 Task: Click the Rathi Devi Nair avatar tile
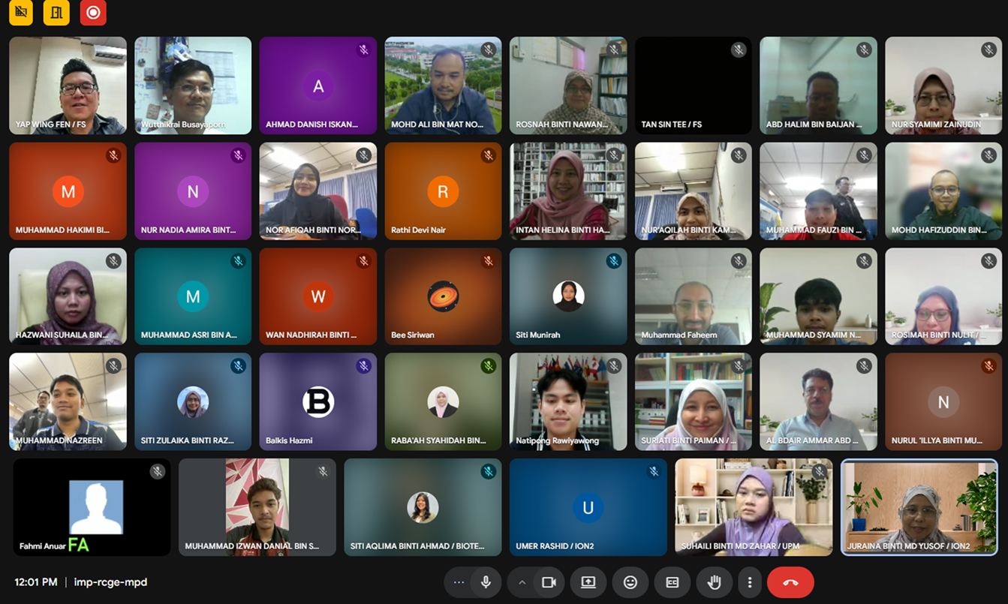pyautogui.click(x=443, y=191)
